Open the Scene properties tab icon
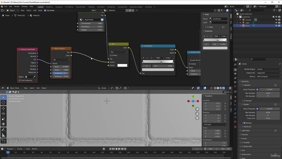Viewport: 282px width, 159px height. click(x=235, y=82)
